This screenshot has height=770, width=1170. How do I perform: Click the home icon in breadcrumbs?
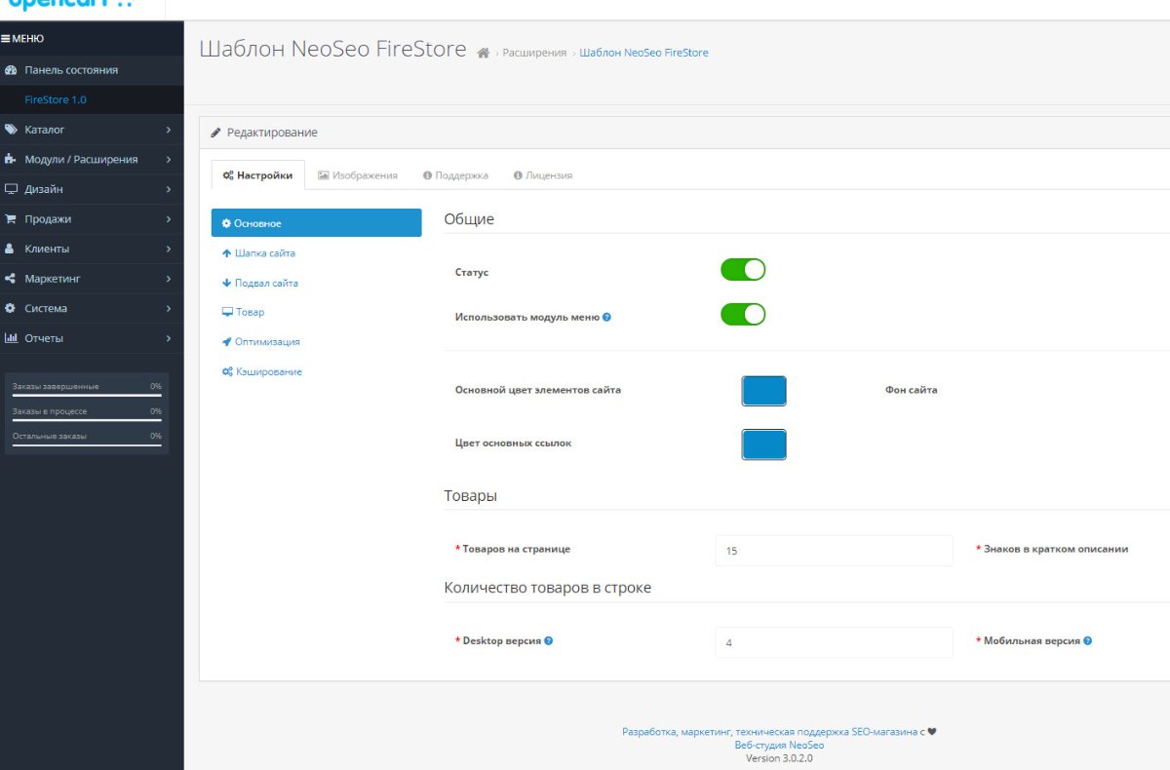(483, 53)
